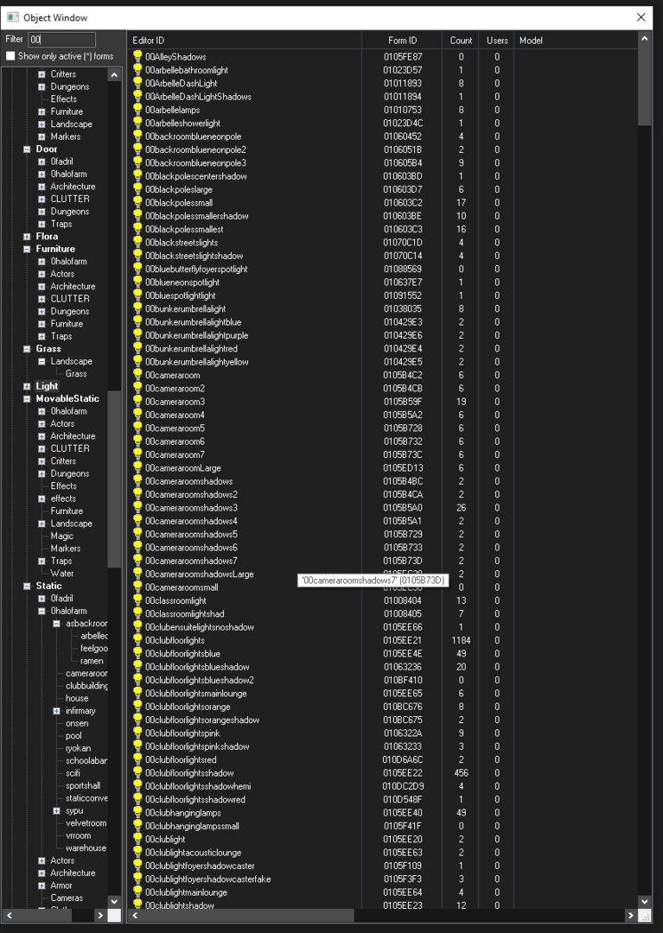
Task: Click the light icon for 00classroomlight
Action: pyautogui.click(x=137, y=600)
